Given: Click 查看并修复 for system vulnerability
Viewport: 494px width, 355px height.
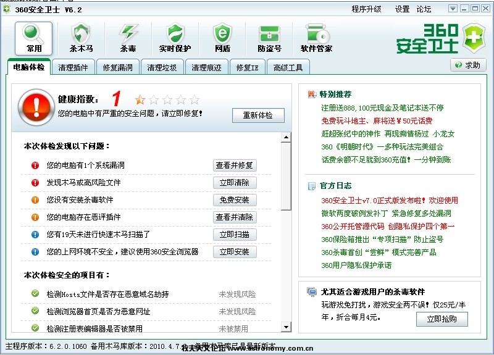Looking at the screenshot, I should (x=235, y=165).
